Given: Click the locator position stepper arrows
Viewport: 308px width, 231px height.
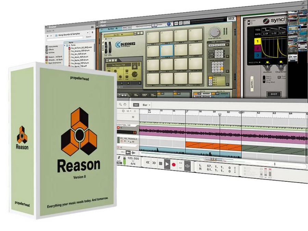Looking at the screenshot, I should click(235, 170).
